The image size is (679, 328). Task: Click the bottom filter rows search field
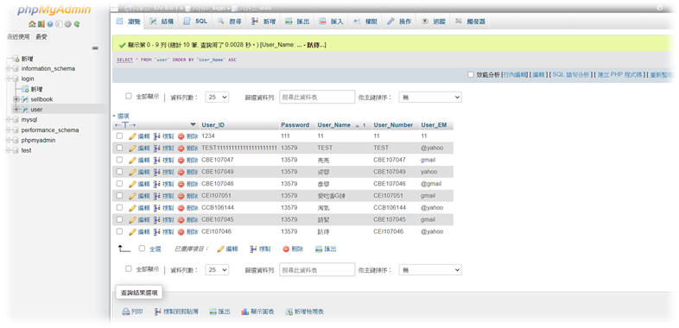click(317, 269)
